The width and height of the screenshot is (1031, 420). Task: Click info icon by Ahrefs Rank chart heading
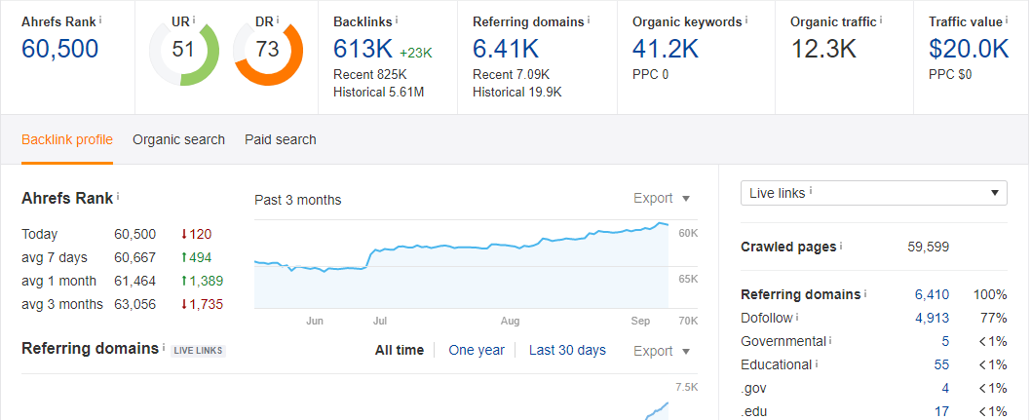(118, 197)
